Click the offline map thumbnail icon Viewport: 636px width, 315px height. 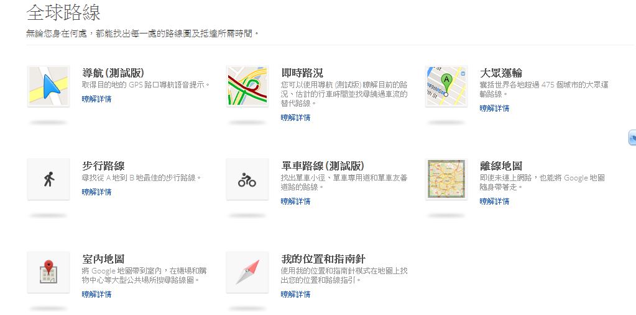pos(446,179)
